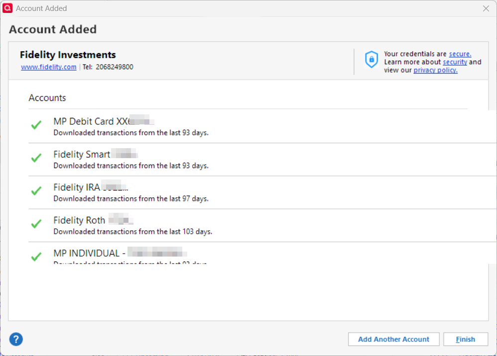Screen dimensions: 497x356
Task: Click green checkmark beside MP Debit Card
Action: click(x=36, y=125)
